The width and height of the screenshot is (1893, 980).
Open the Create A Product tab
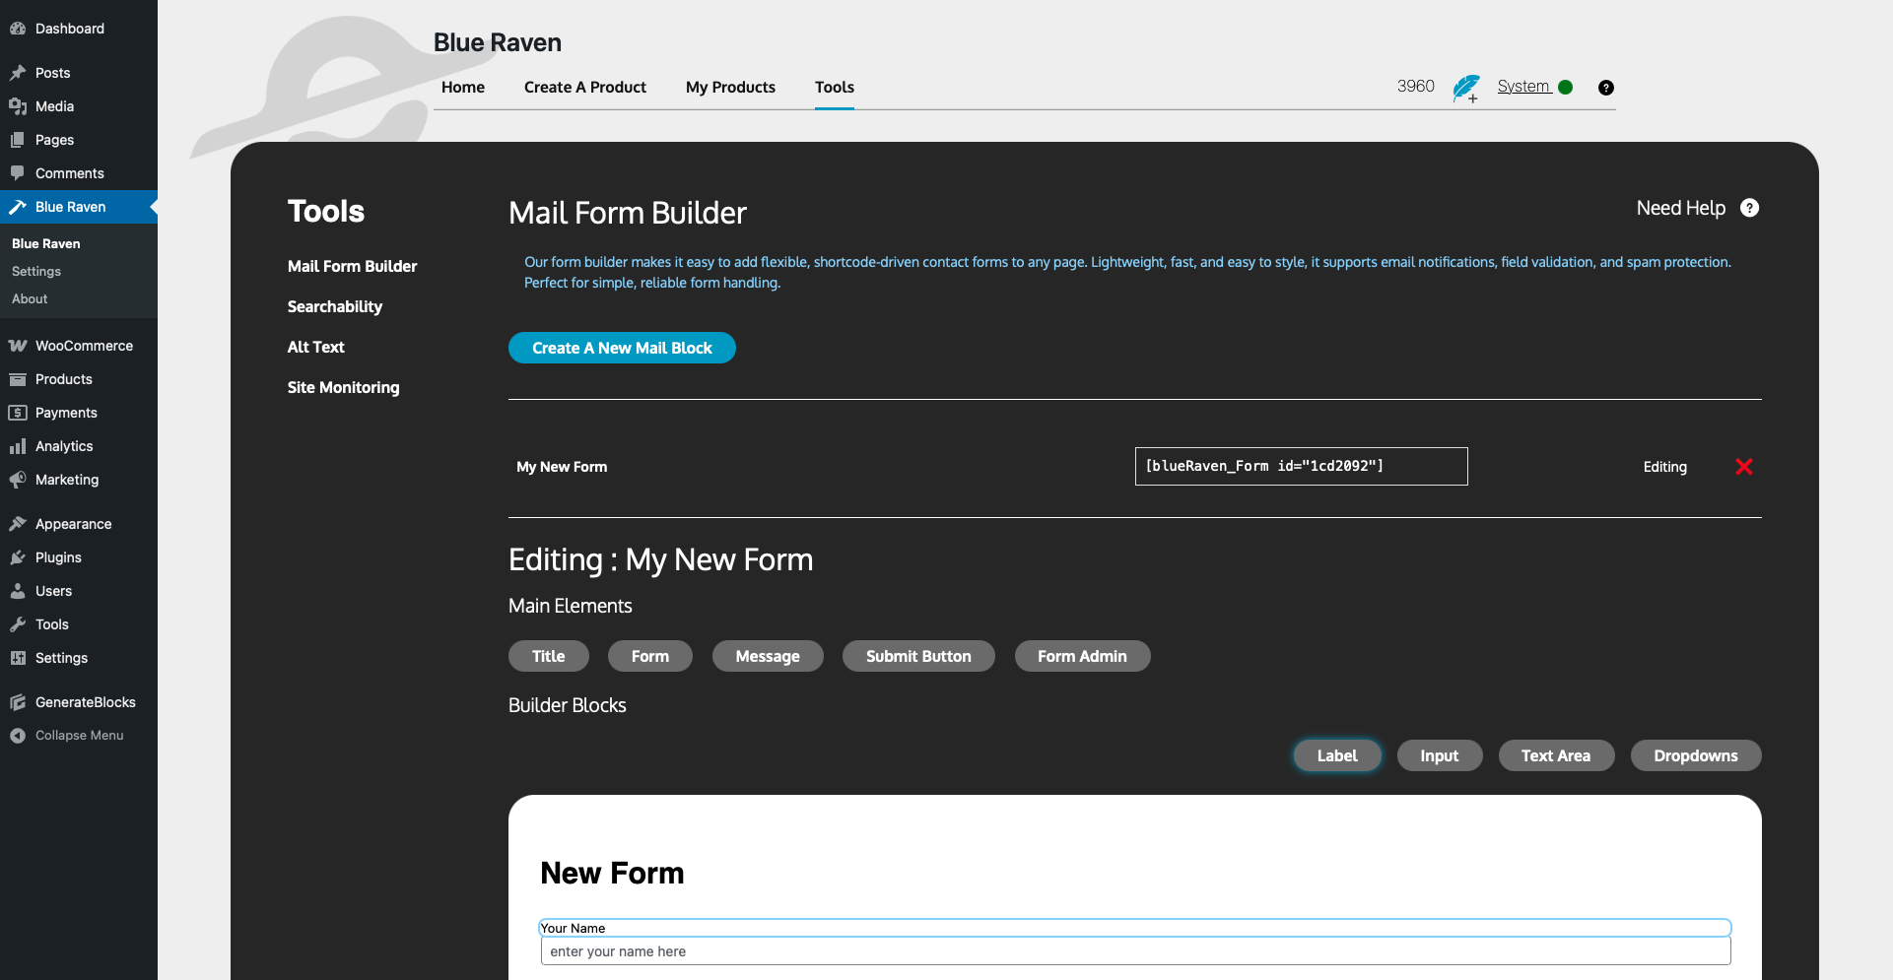tap(584, 87)
